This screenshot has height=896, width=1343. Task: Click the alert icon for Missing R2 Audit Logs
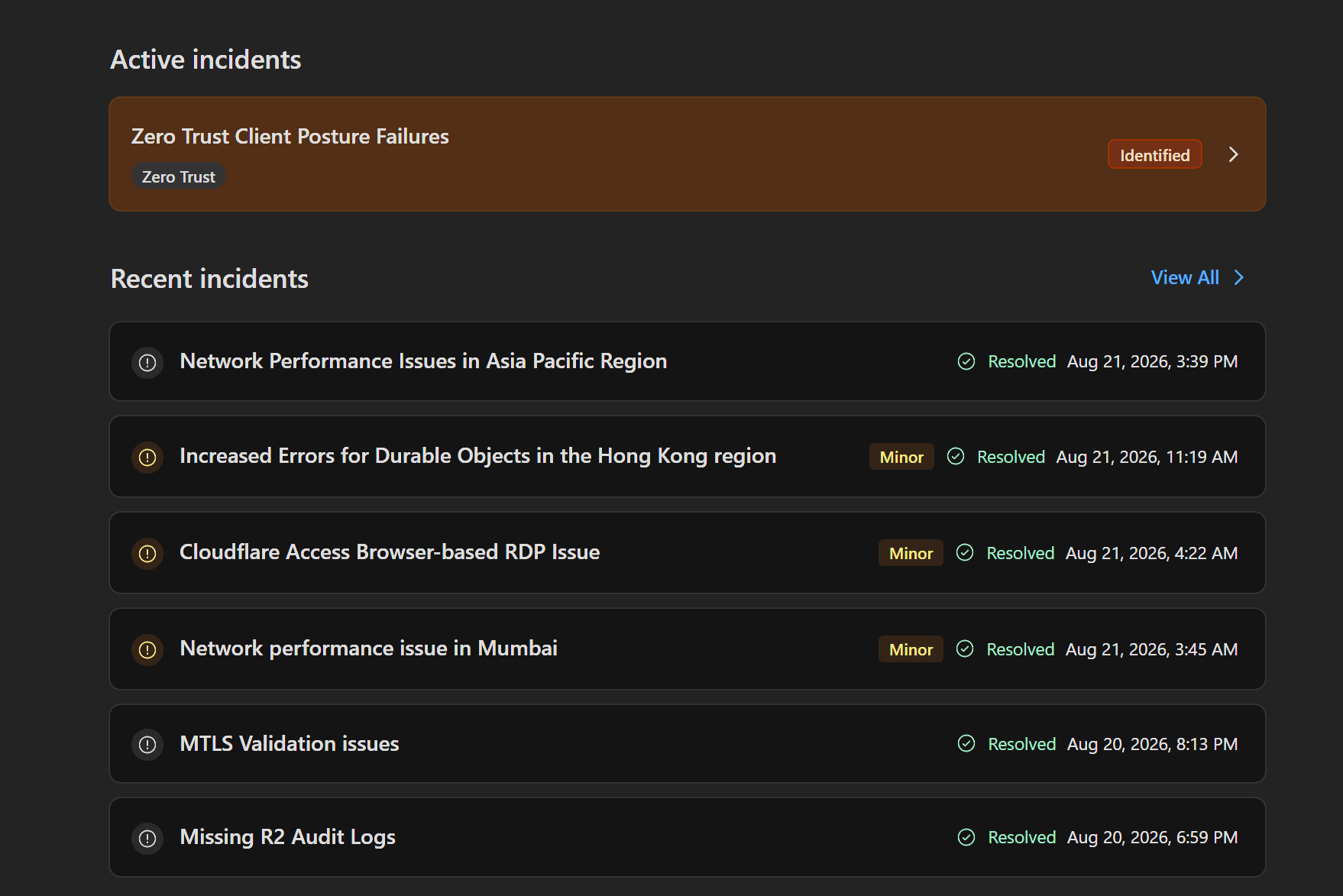(147, 838)
